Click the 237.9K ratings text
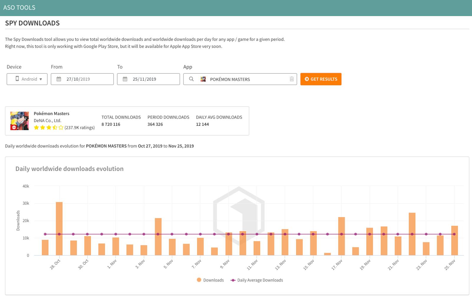 (80, 128)
